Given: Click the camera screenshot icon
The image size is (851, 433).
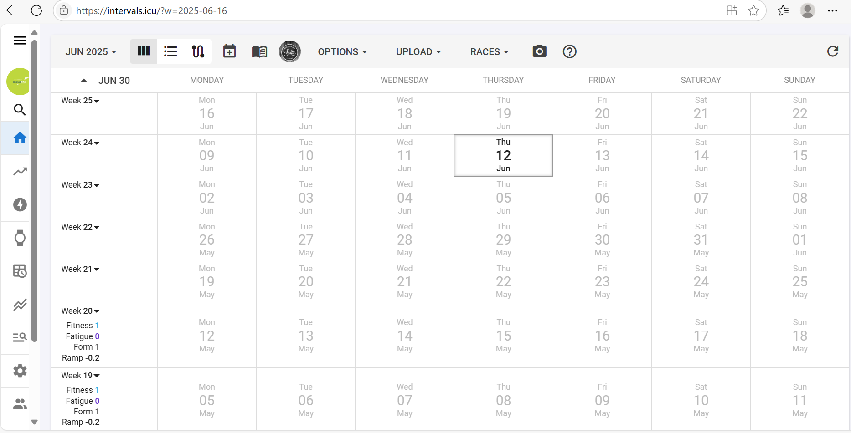Looking at the screenshot, I should tap(539, 51).
